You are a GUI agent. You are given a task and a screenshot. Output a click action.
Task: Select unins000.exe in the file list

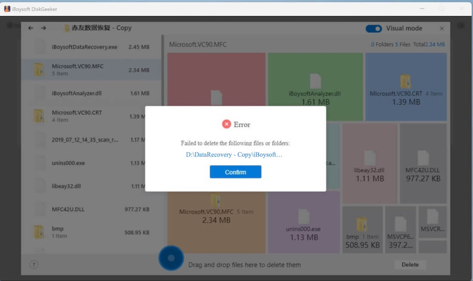point(83,163)
